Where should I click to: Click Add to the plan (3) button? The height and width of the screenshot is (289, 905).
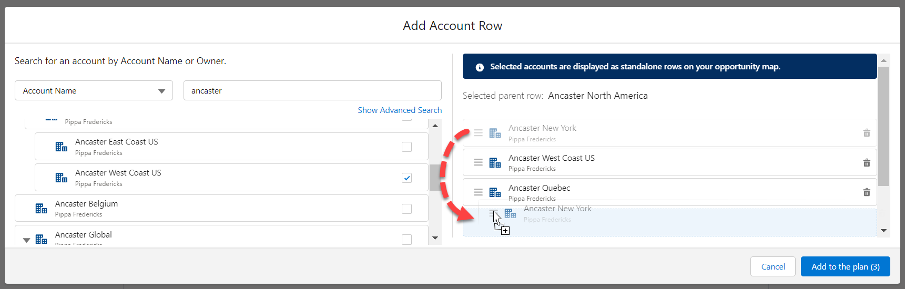click(x=845, y=267)
